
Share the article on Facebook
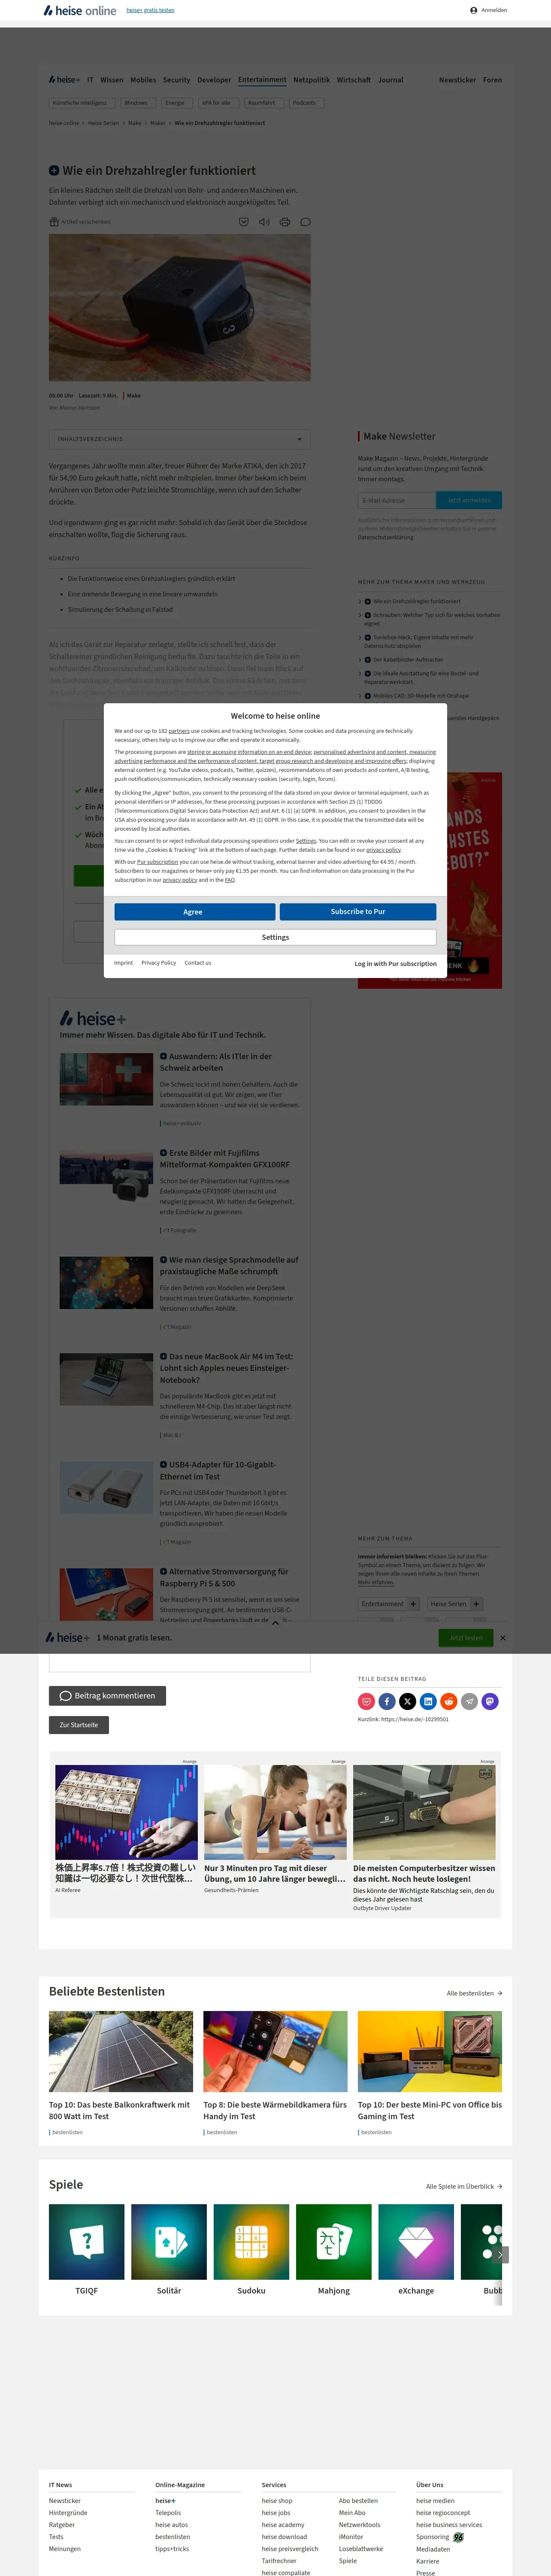click(387, 1701)
